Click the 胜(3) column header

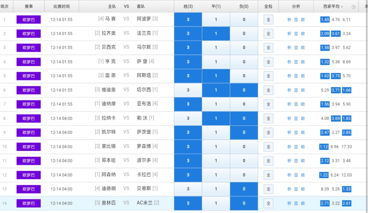tap(188, 6)
